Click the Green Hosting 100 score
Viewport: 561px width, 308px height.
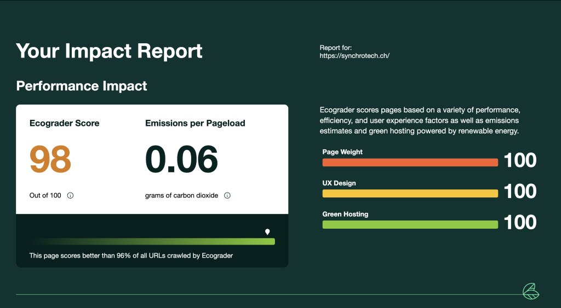[520, 222]
